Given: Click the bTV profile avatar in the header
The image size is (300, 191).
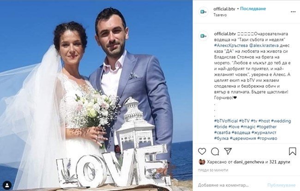Looking at the screenshot, I should coord(203,12).
